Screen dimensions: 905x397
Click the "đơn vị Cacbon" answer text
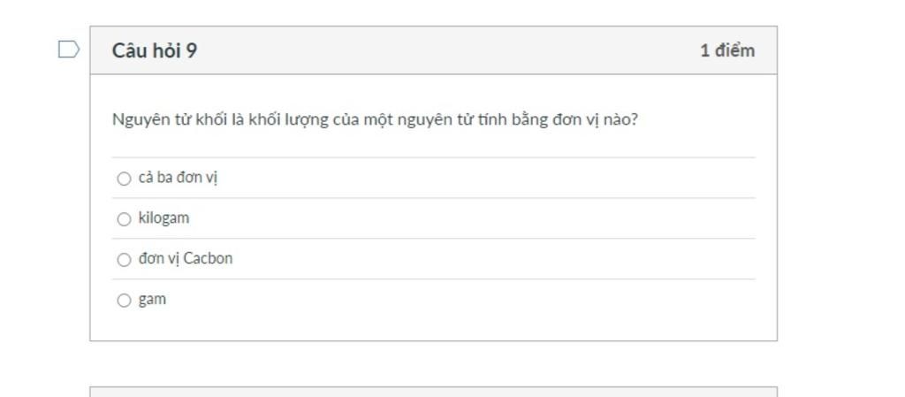[x=186, y=258]
